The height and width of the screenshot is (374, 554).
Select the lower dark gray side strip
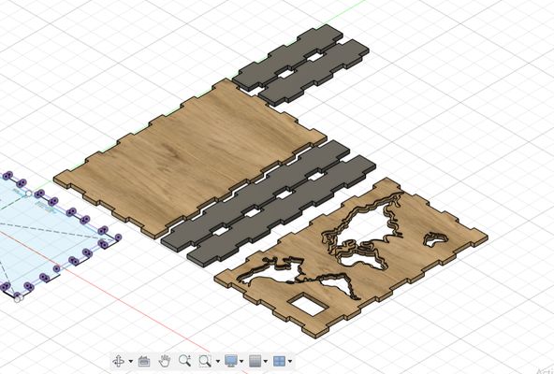282,210
